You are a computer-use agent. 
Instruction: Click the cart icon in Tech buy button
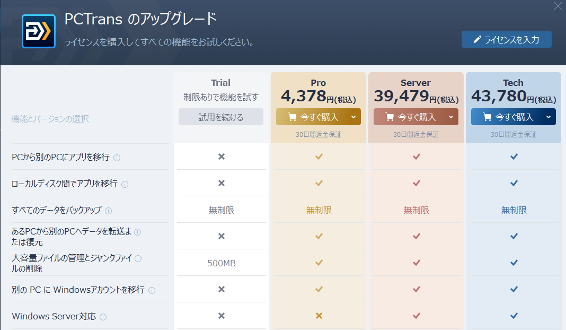pyautogui.click(x=487, y=117)
